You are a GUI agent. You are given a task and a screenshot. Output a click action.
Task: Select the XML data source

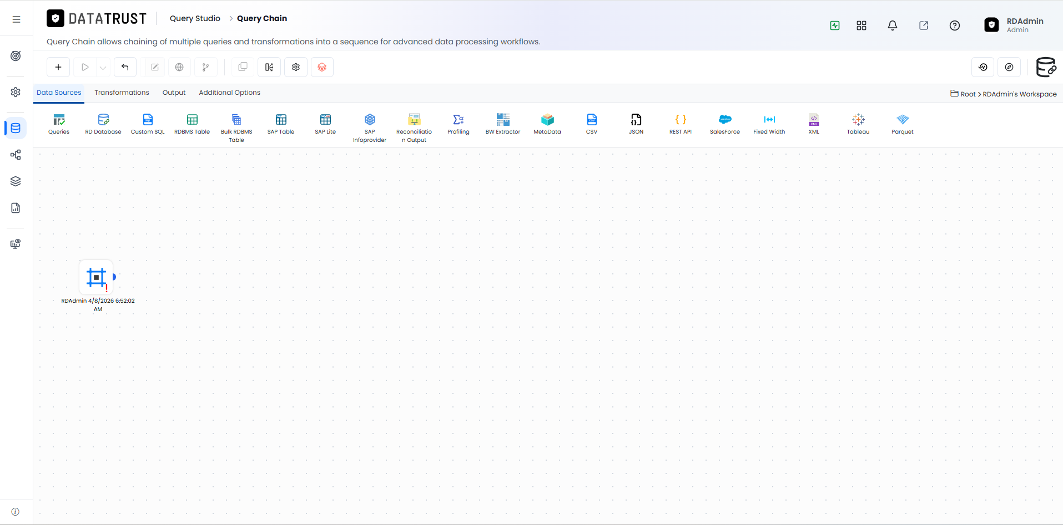point(814,124)
